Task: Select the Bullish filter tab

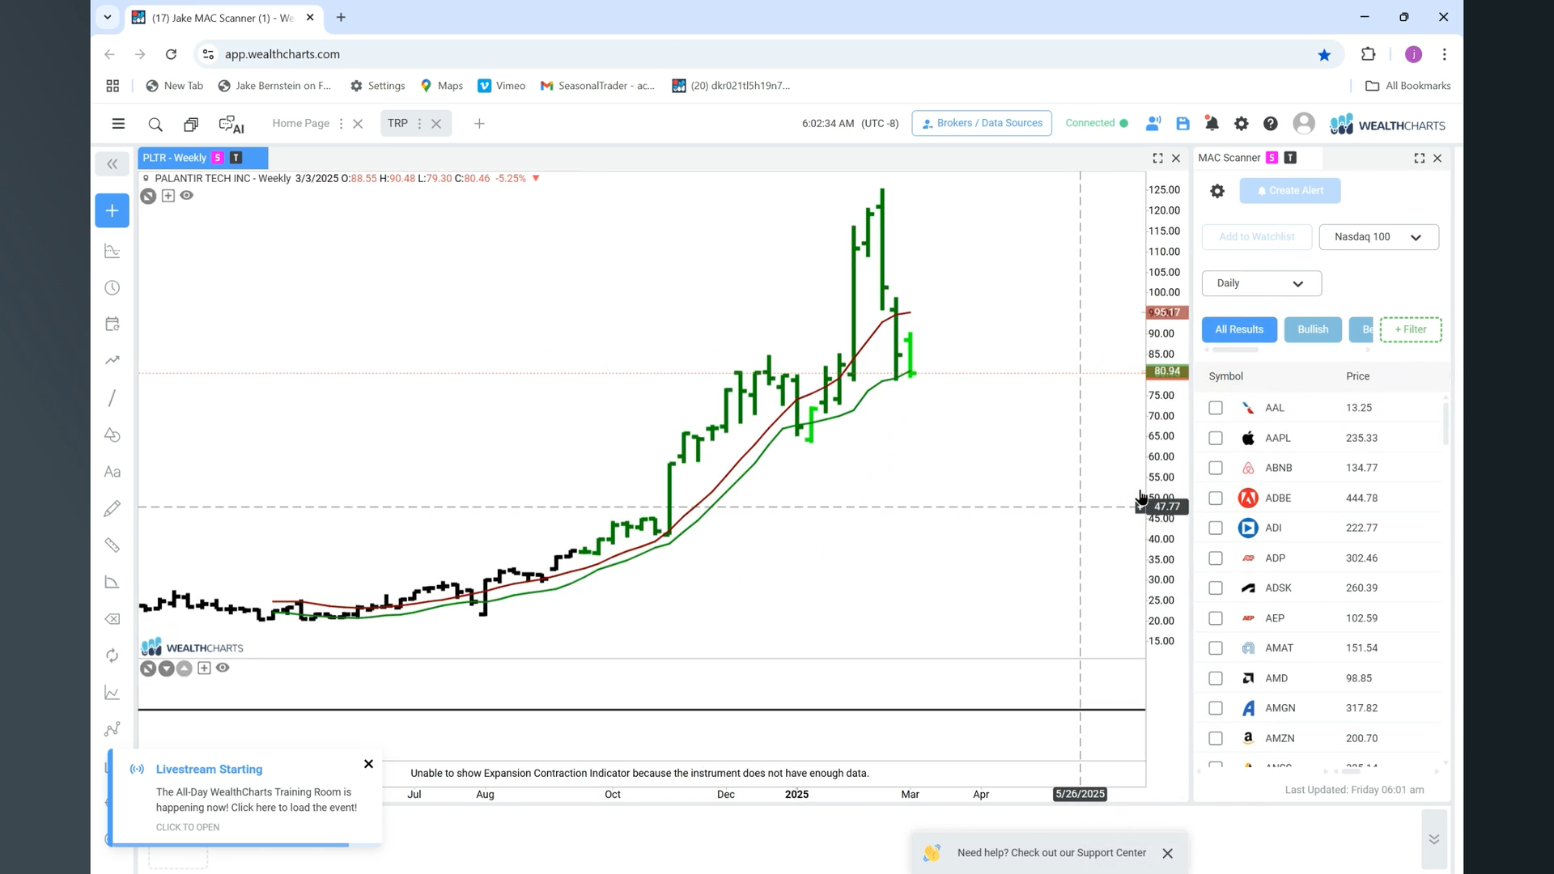Action: click(x=1312, y=329)
